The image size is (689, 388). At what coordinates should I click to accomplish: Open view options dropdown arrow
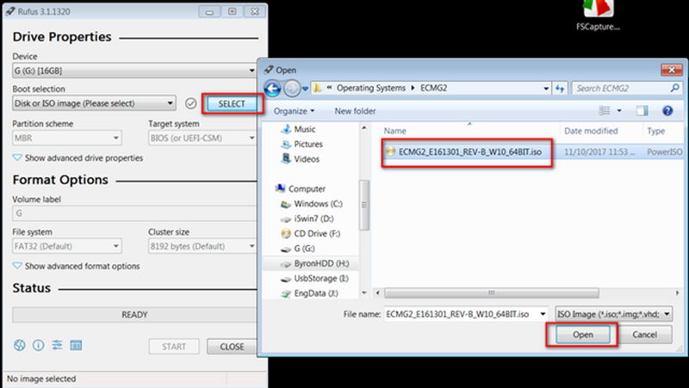point(619,111)
